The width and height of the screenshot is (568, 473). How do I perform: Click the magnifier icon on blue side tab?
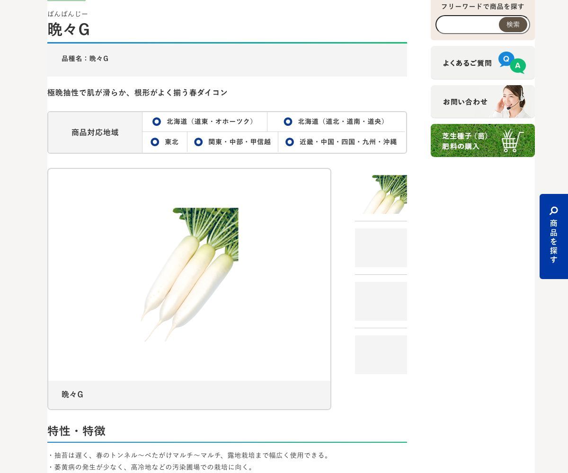(x=554, y=210)
